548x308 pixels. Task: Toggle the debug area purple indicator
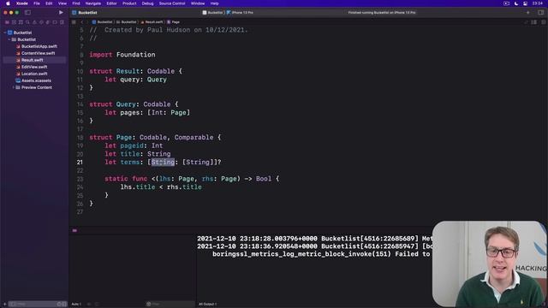point(74,230)
